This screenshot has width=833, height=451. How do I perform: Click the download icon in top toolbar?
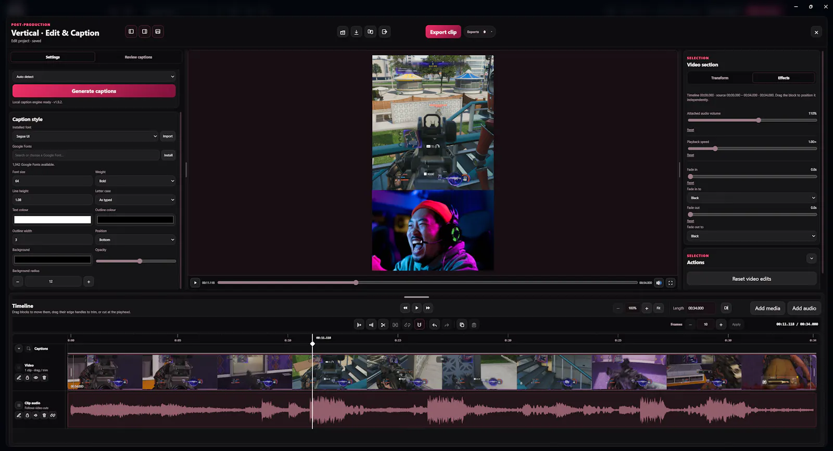(356, 32)
